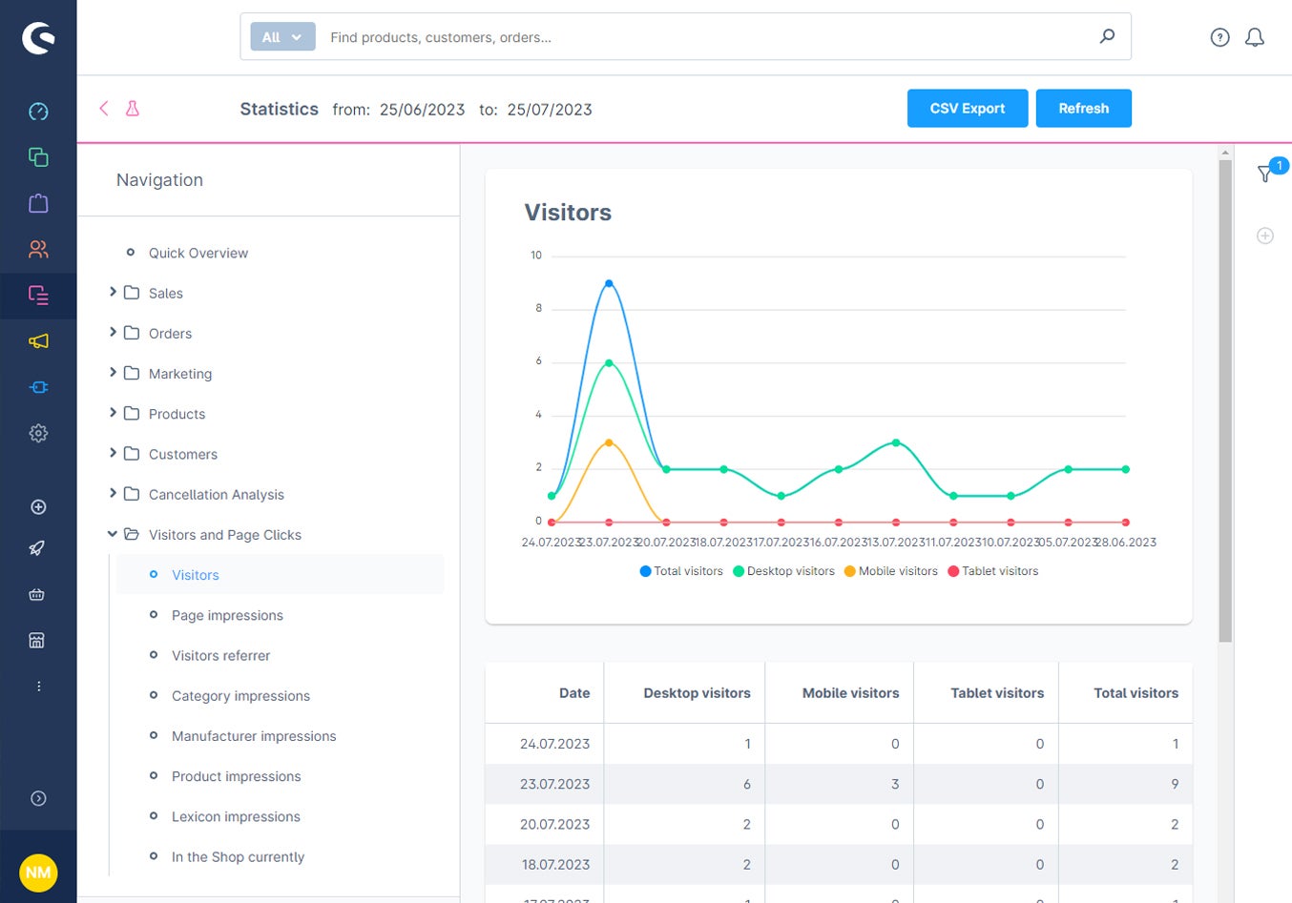Image resolution: width=1292 pixels, height=903 pixels.
Task: Open Product impressions statistics
Action: (x=236, y=776)
